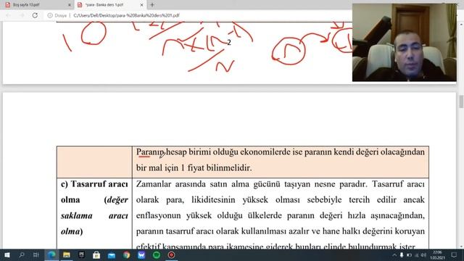Click the webcam video overlay

pos(405,42)
